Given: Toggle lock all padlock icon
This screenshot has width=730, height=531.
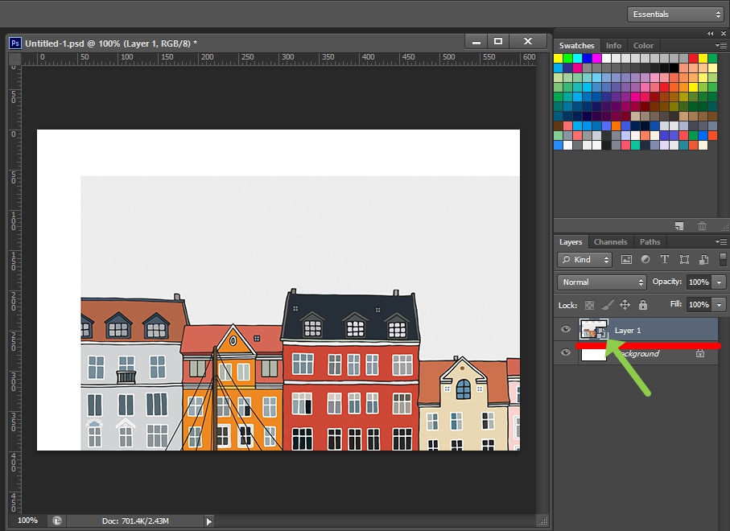Looking at the screenshot, I should coord(643,305).
